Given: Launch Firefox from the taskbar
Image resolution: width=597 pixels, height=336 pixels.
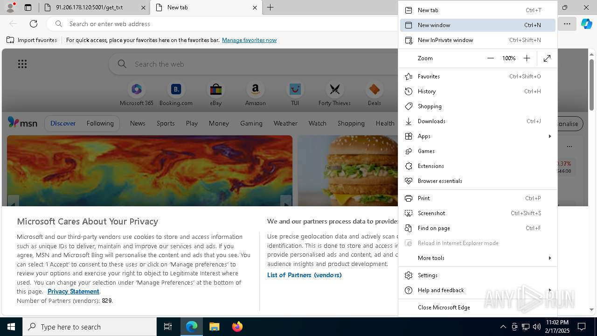Looking at the screenshot, I should coord(237,327).
